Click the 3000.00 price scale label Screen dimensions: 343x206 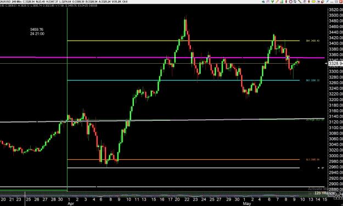tap(335, 155)
